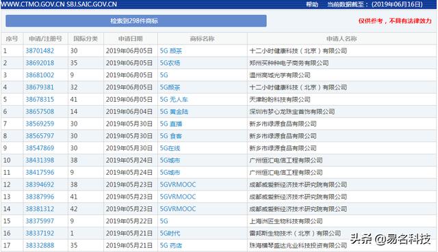Click the 申请/注册号 column header
The height and width of the screenshot is (252, 438).
point(45,39)
